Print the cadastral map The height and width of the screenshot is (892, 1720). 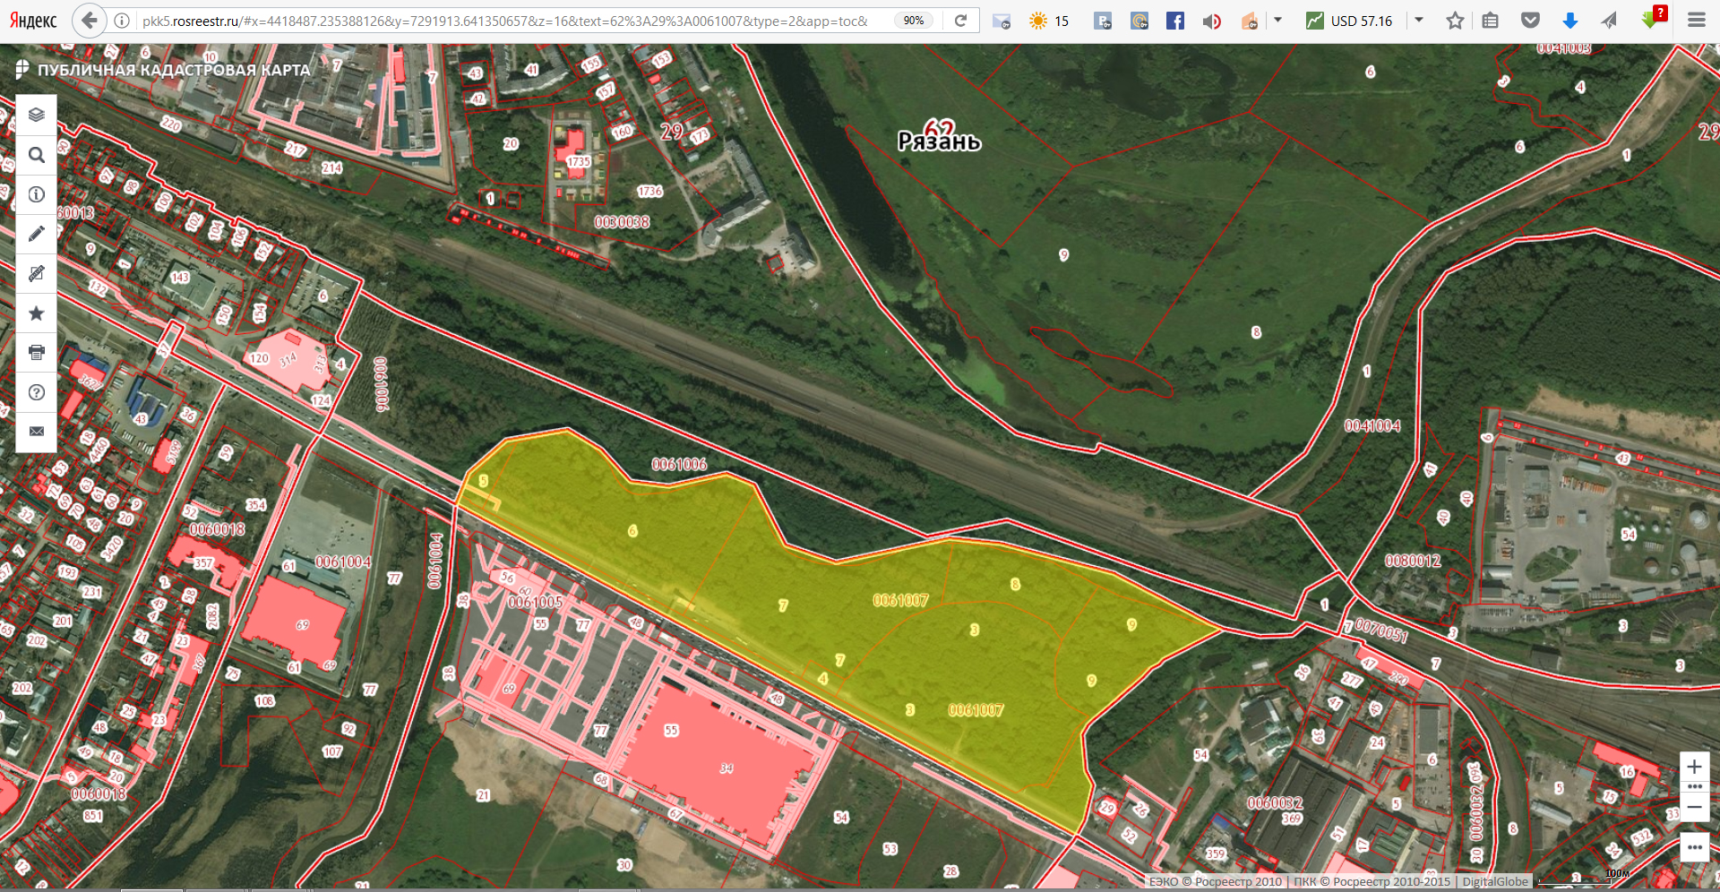(36, 352)
